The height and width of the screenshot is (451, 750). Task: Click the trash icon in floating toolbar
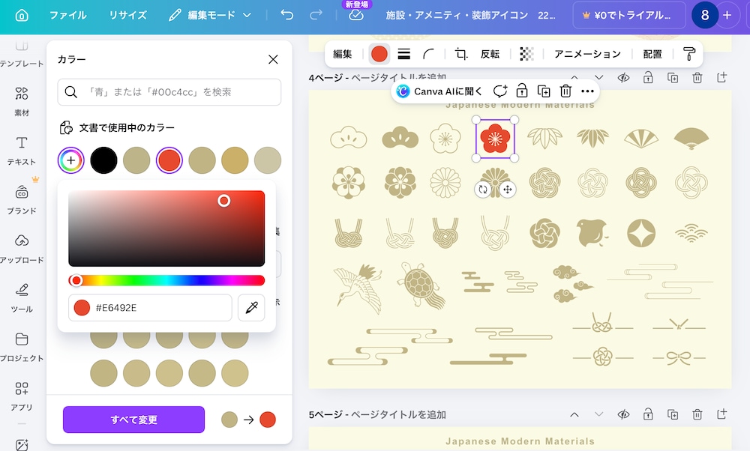[x=565, y=91]
